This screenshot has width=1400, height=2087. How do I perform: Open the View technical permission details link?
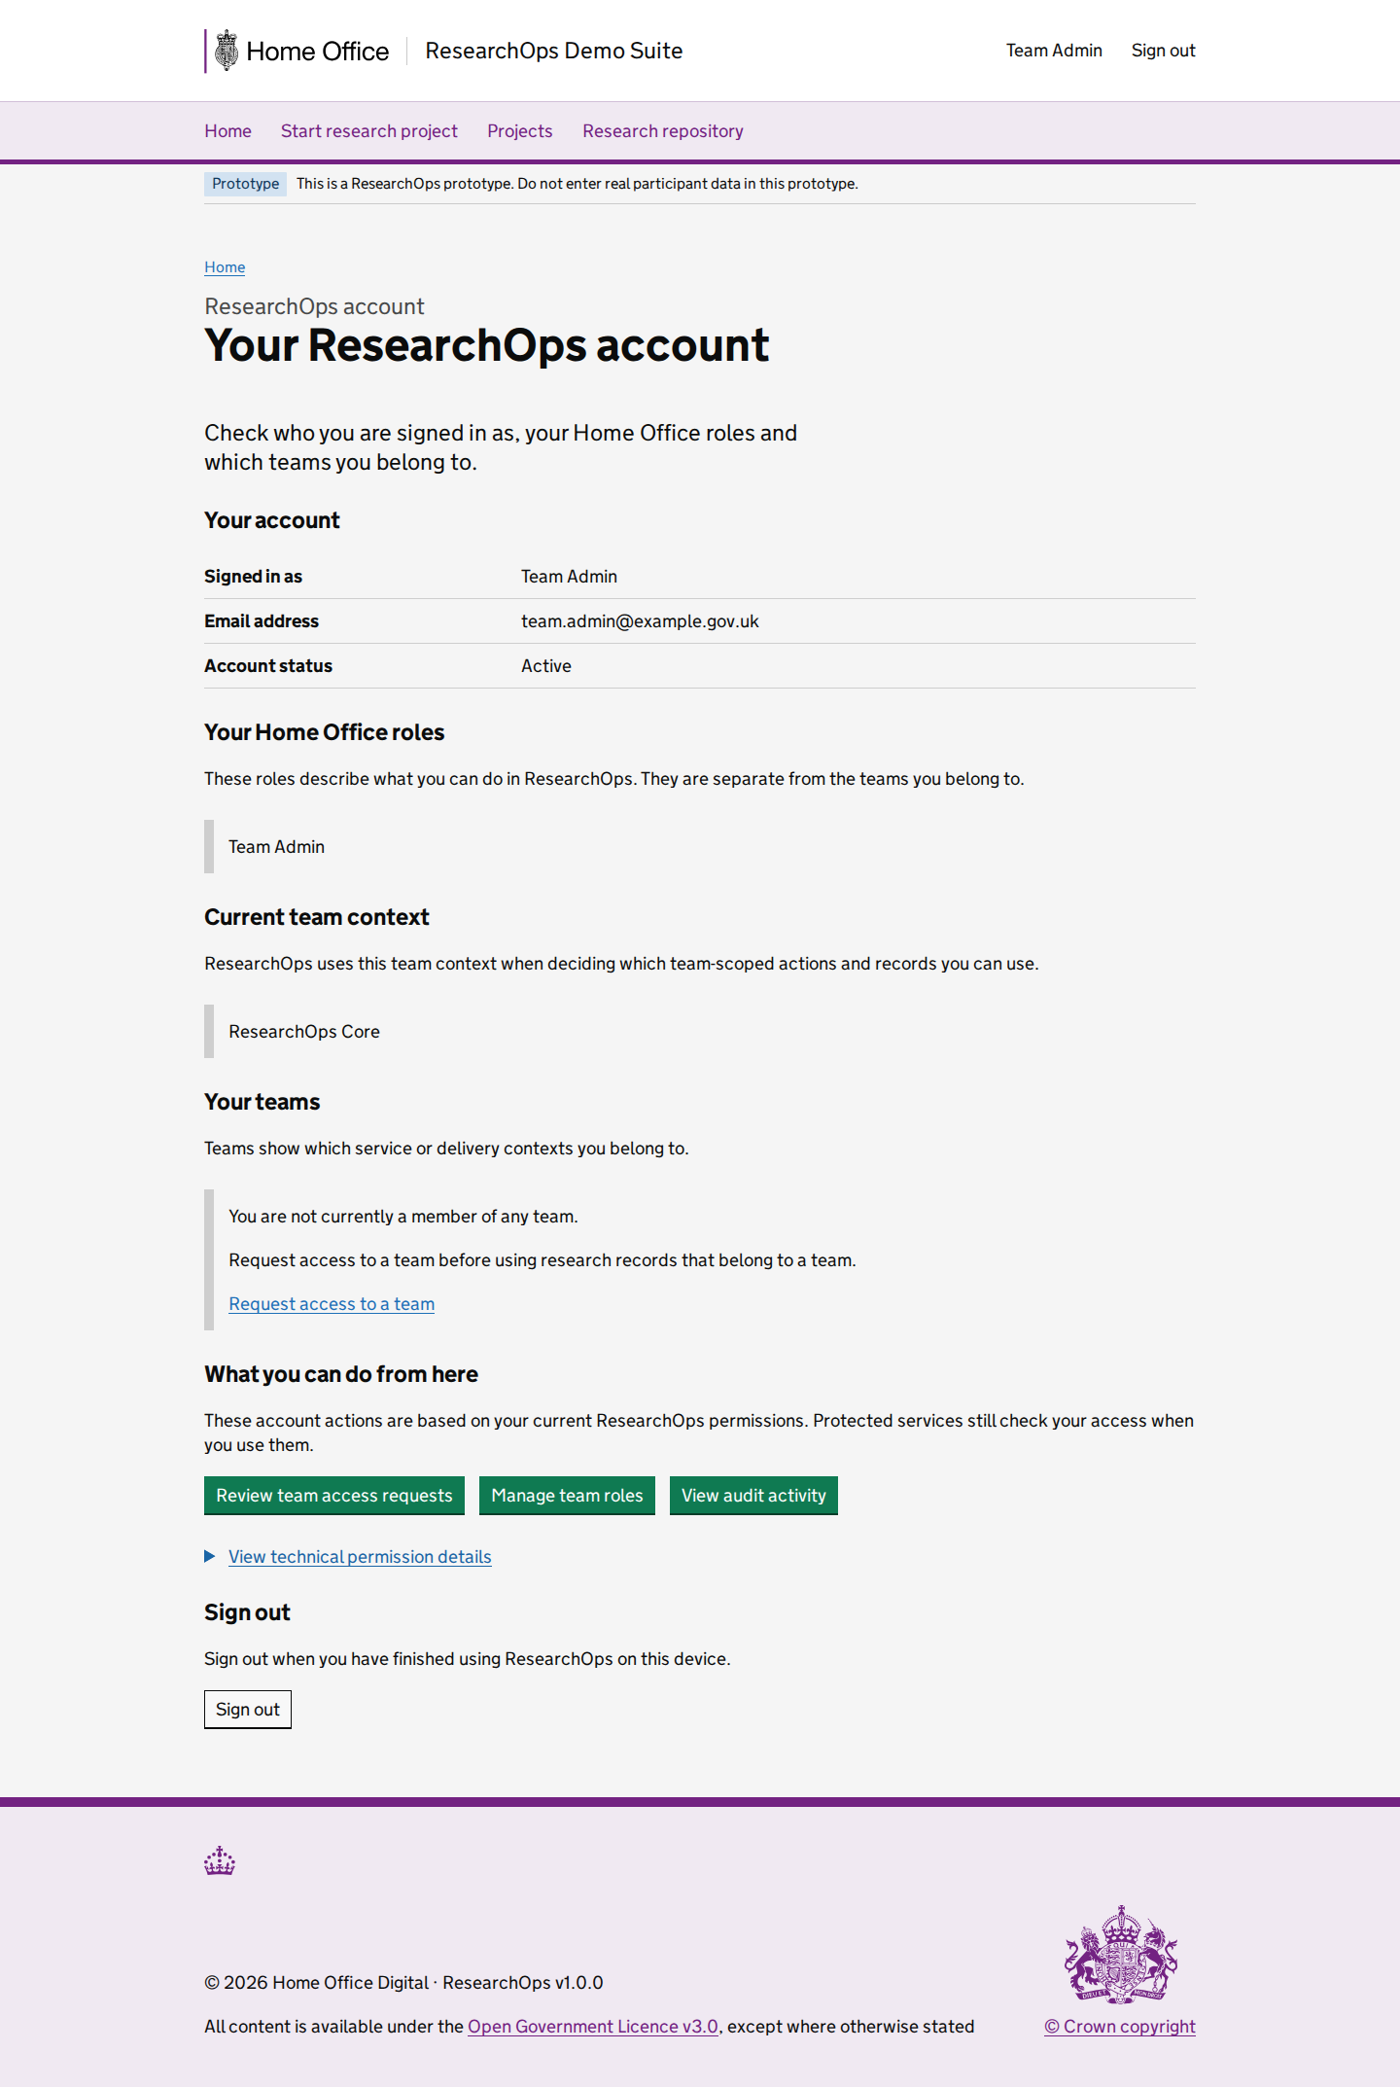(360, 1556)
